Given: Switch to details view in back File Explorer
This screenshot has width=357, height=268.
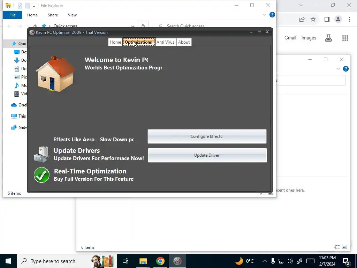Looking at the screenshot, I should [336, 247].
